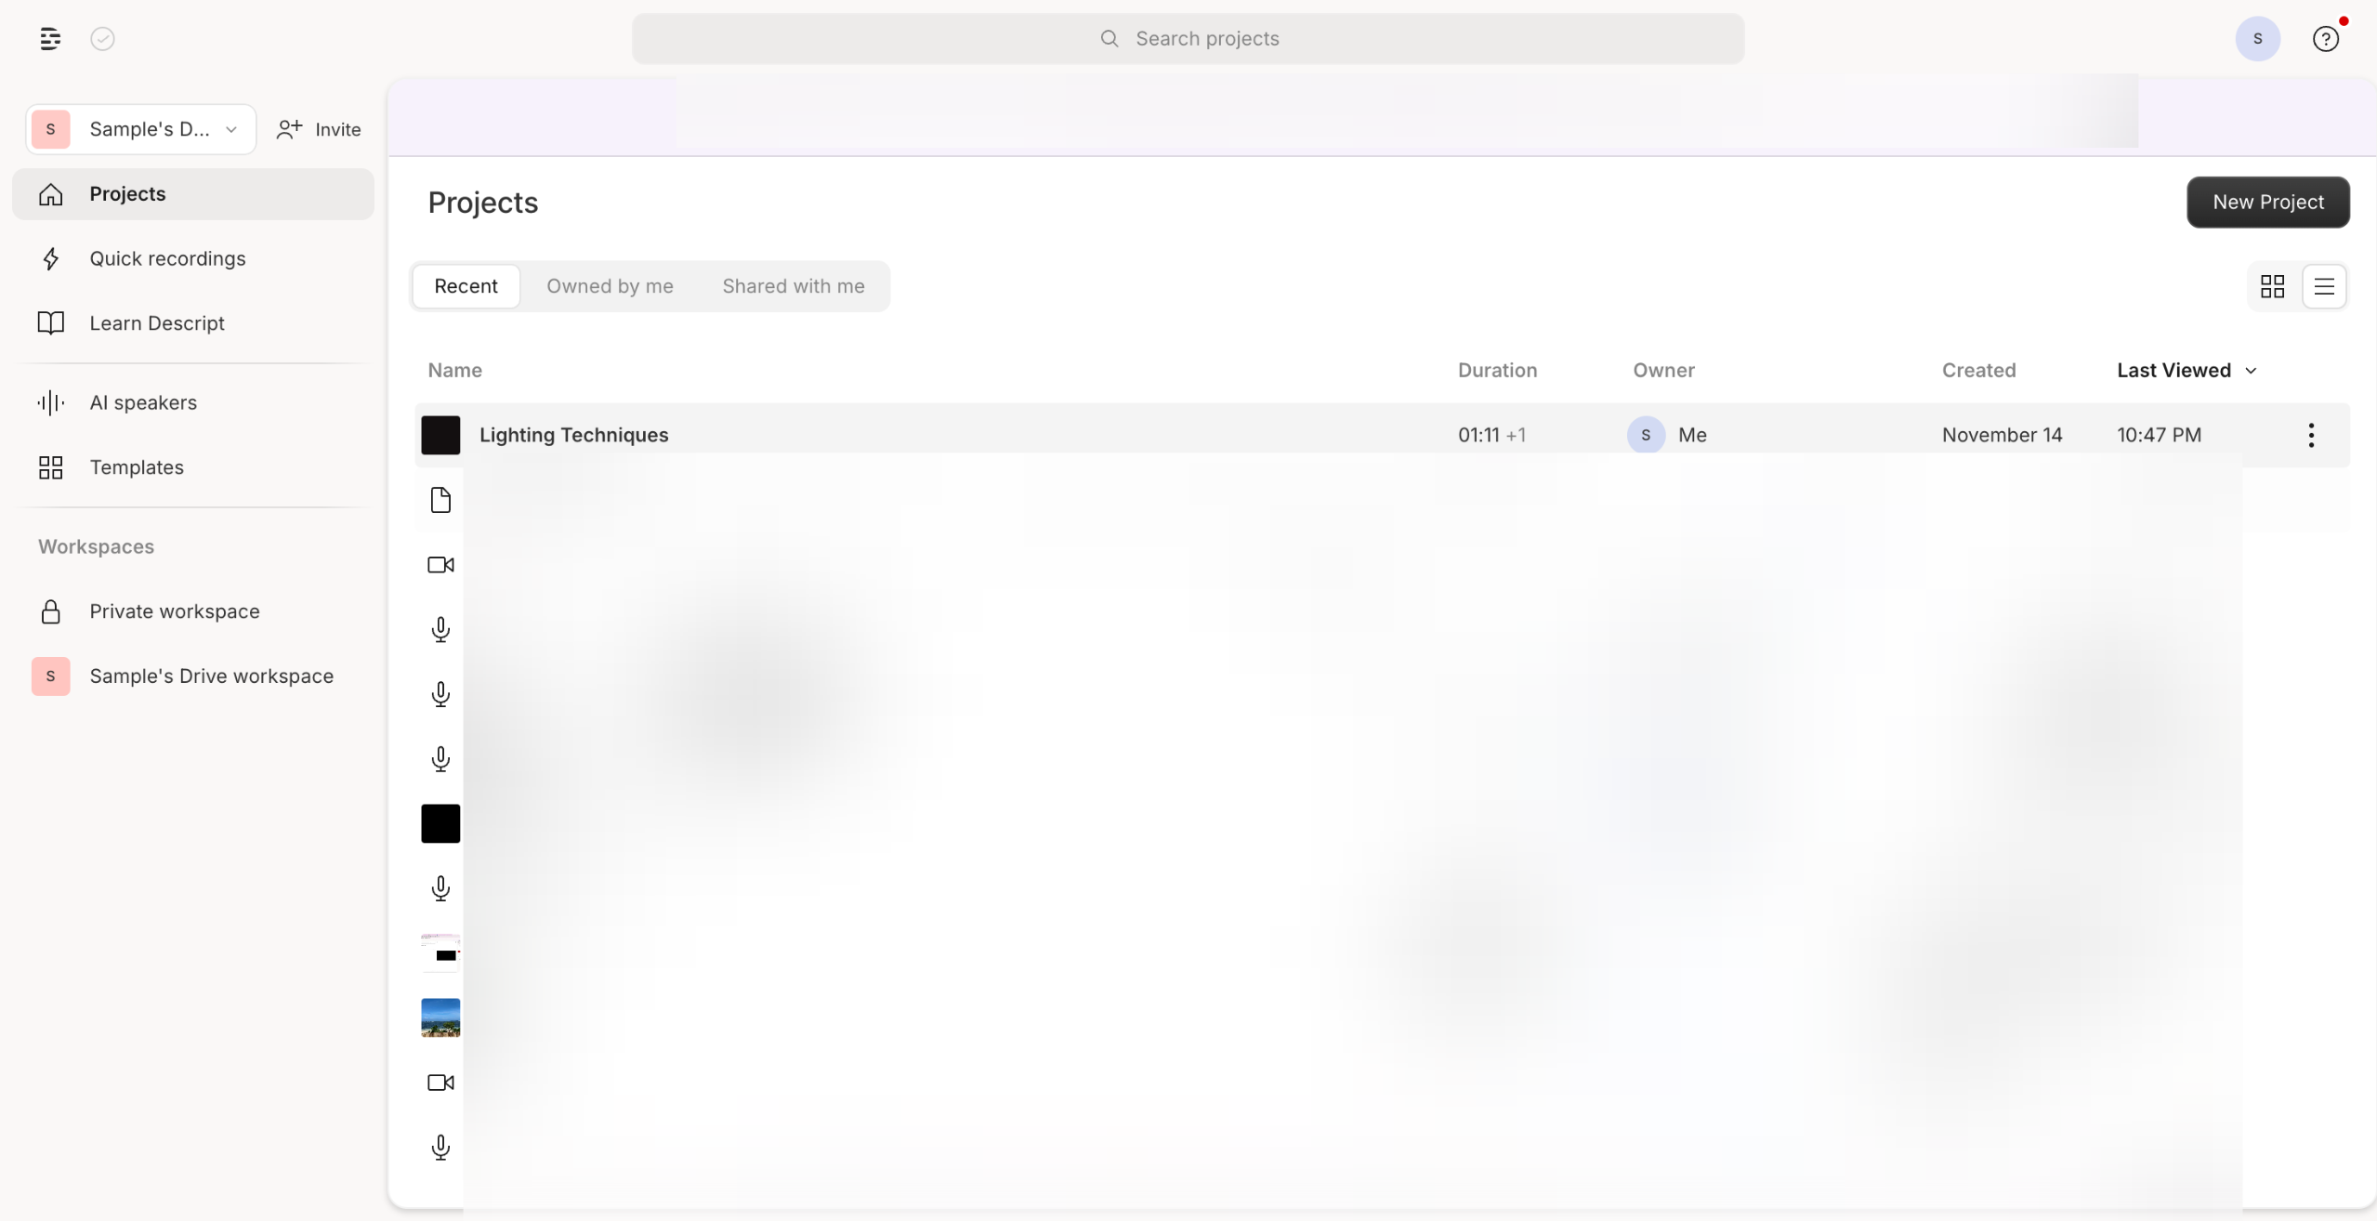This screenshot has height=1221, width=2377.
Task: Click the sync status checkmark icon
Action: click(102, 38)
